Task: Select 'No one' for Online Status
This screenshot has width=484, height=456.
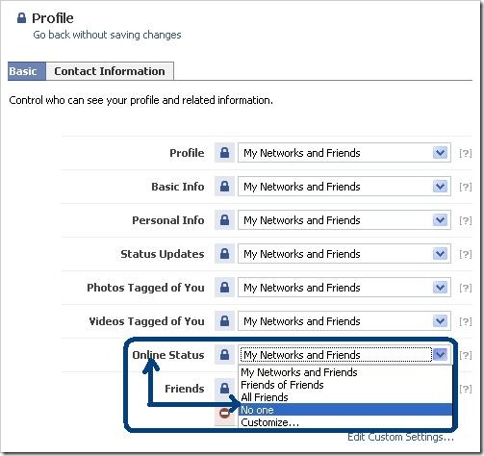Action: (345, 410)
